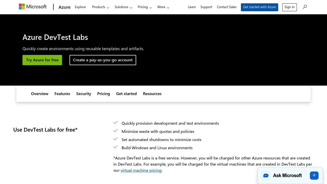
Task: Open the Resources tab
Action: coord(152,94)
